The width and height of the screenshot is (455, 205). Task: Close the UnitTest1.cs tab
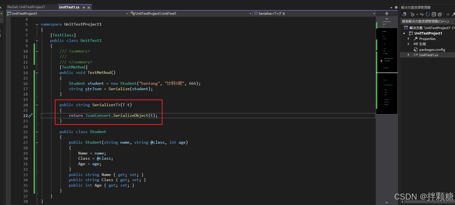coord(89,8)
